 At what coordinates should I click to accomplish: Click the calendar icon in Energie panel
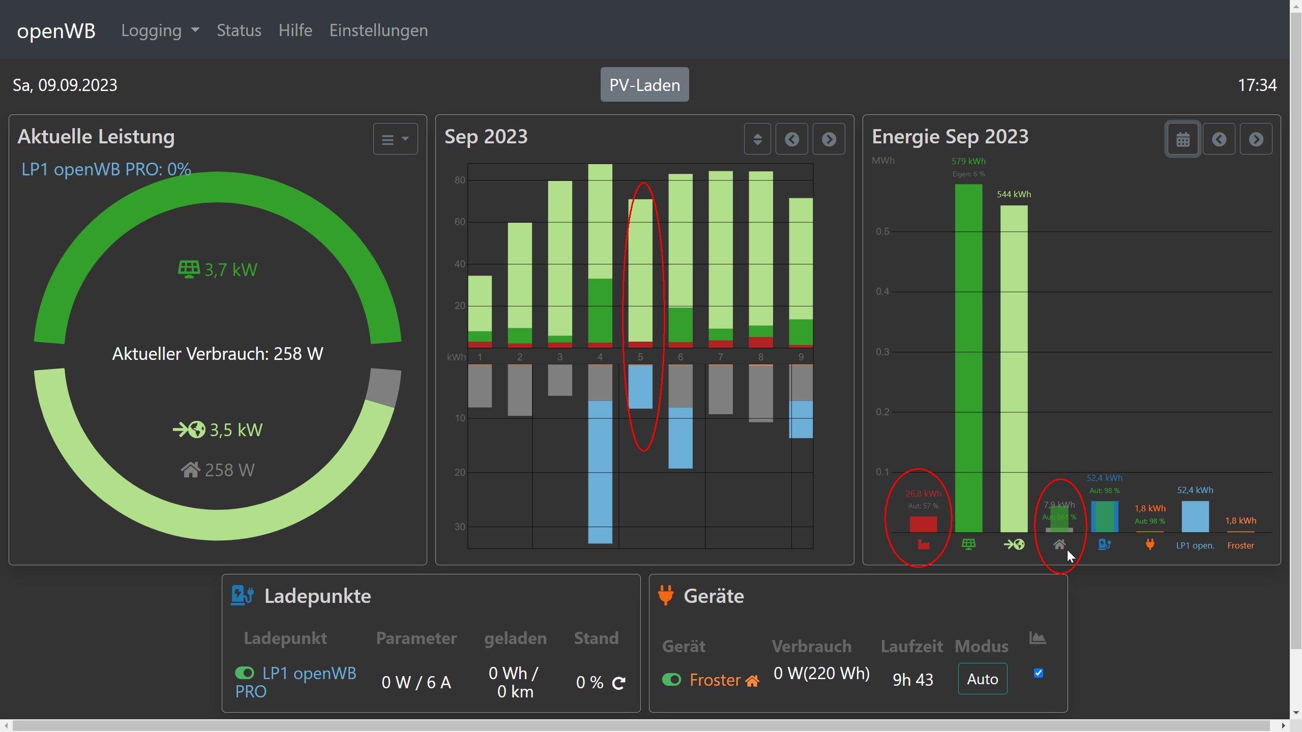tap(1182, 139)
